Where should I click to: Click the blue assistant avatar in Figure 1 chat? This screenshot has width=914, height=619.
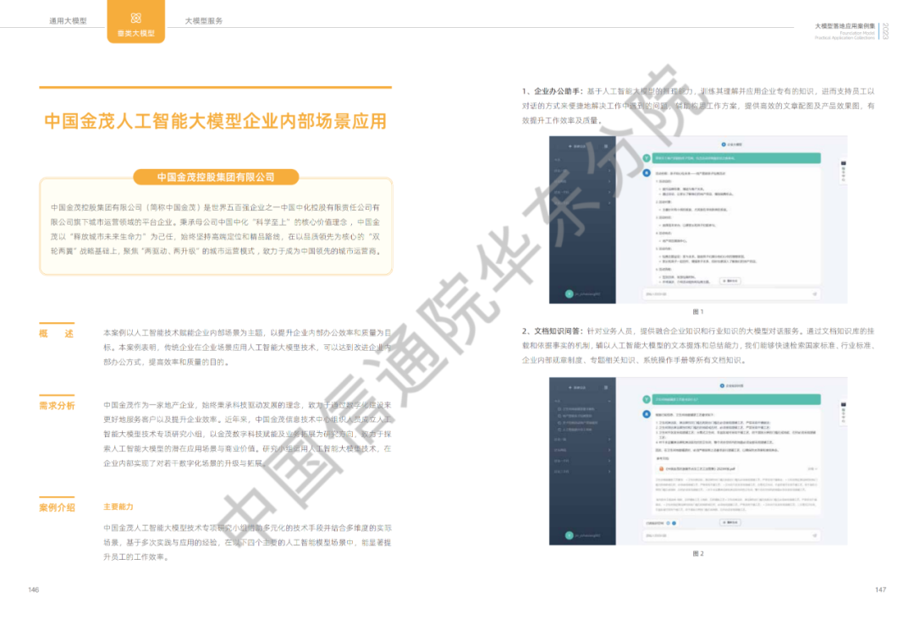(x=647, y=173)
